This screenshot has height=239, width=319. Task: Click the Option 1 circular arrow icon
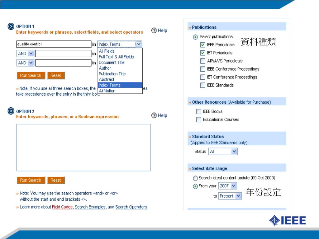pos(11,26)
